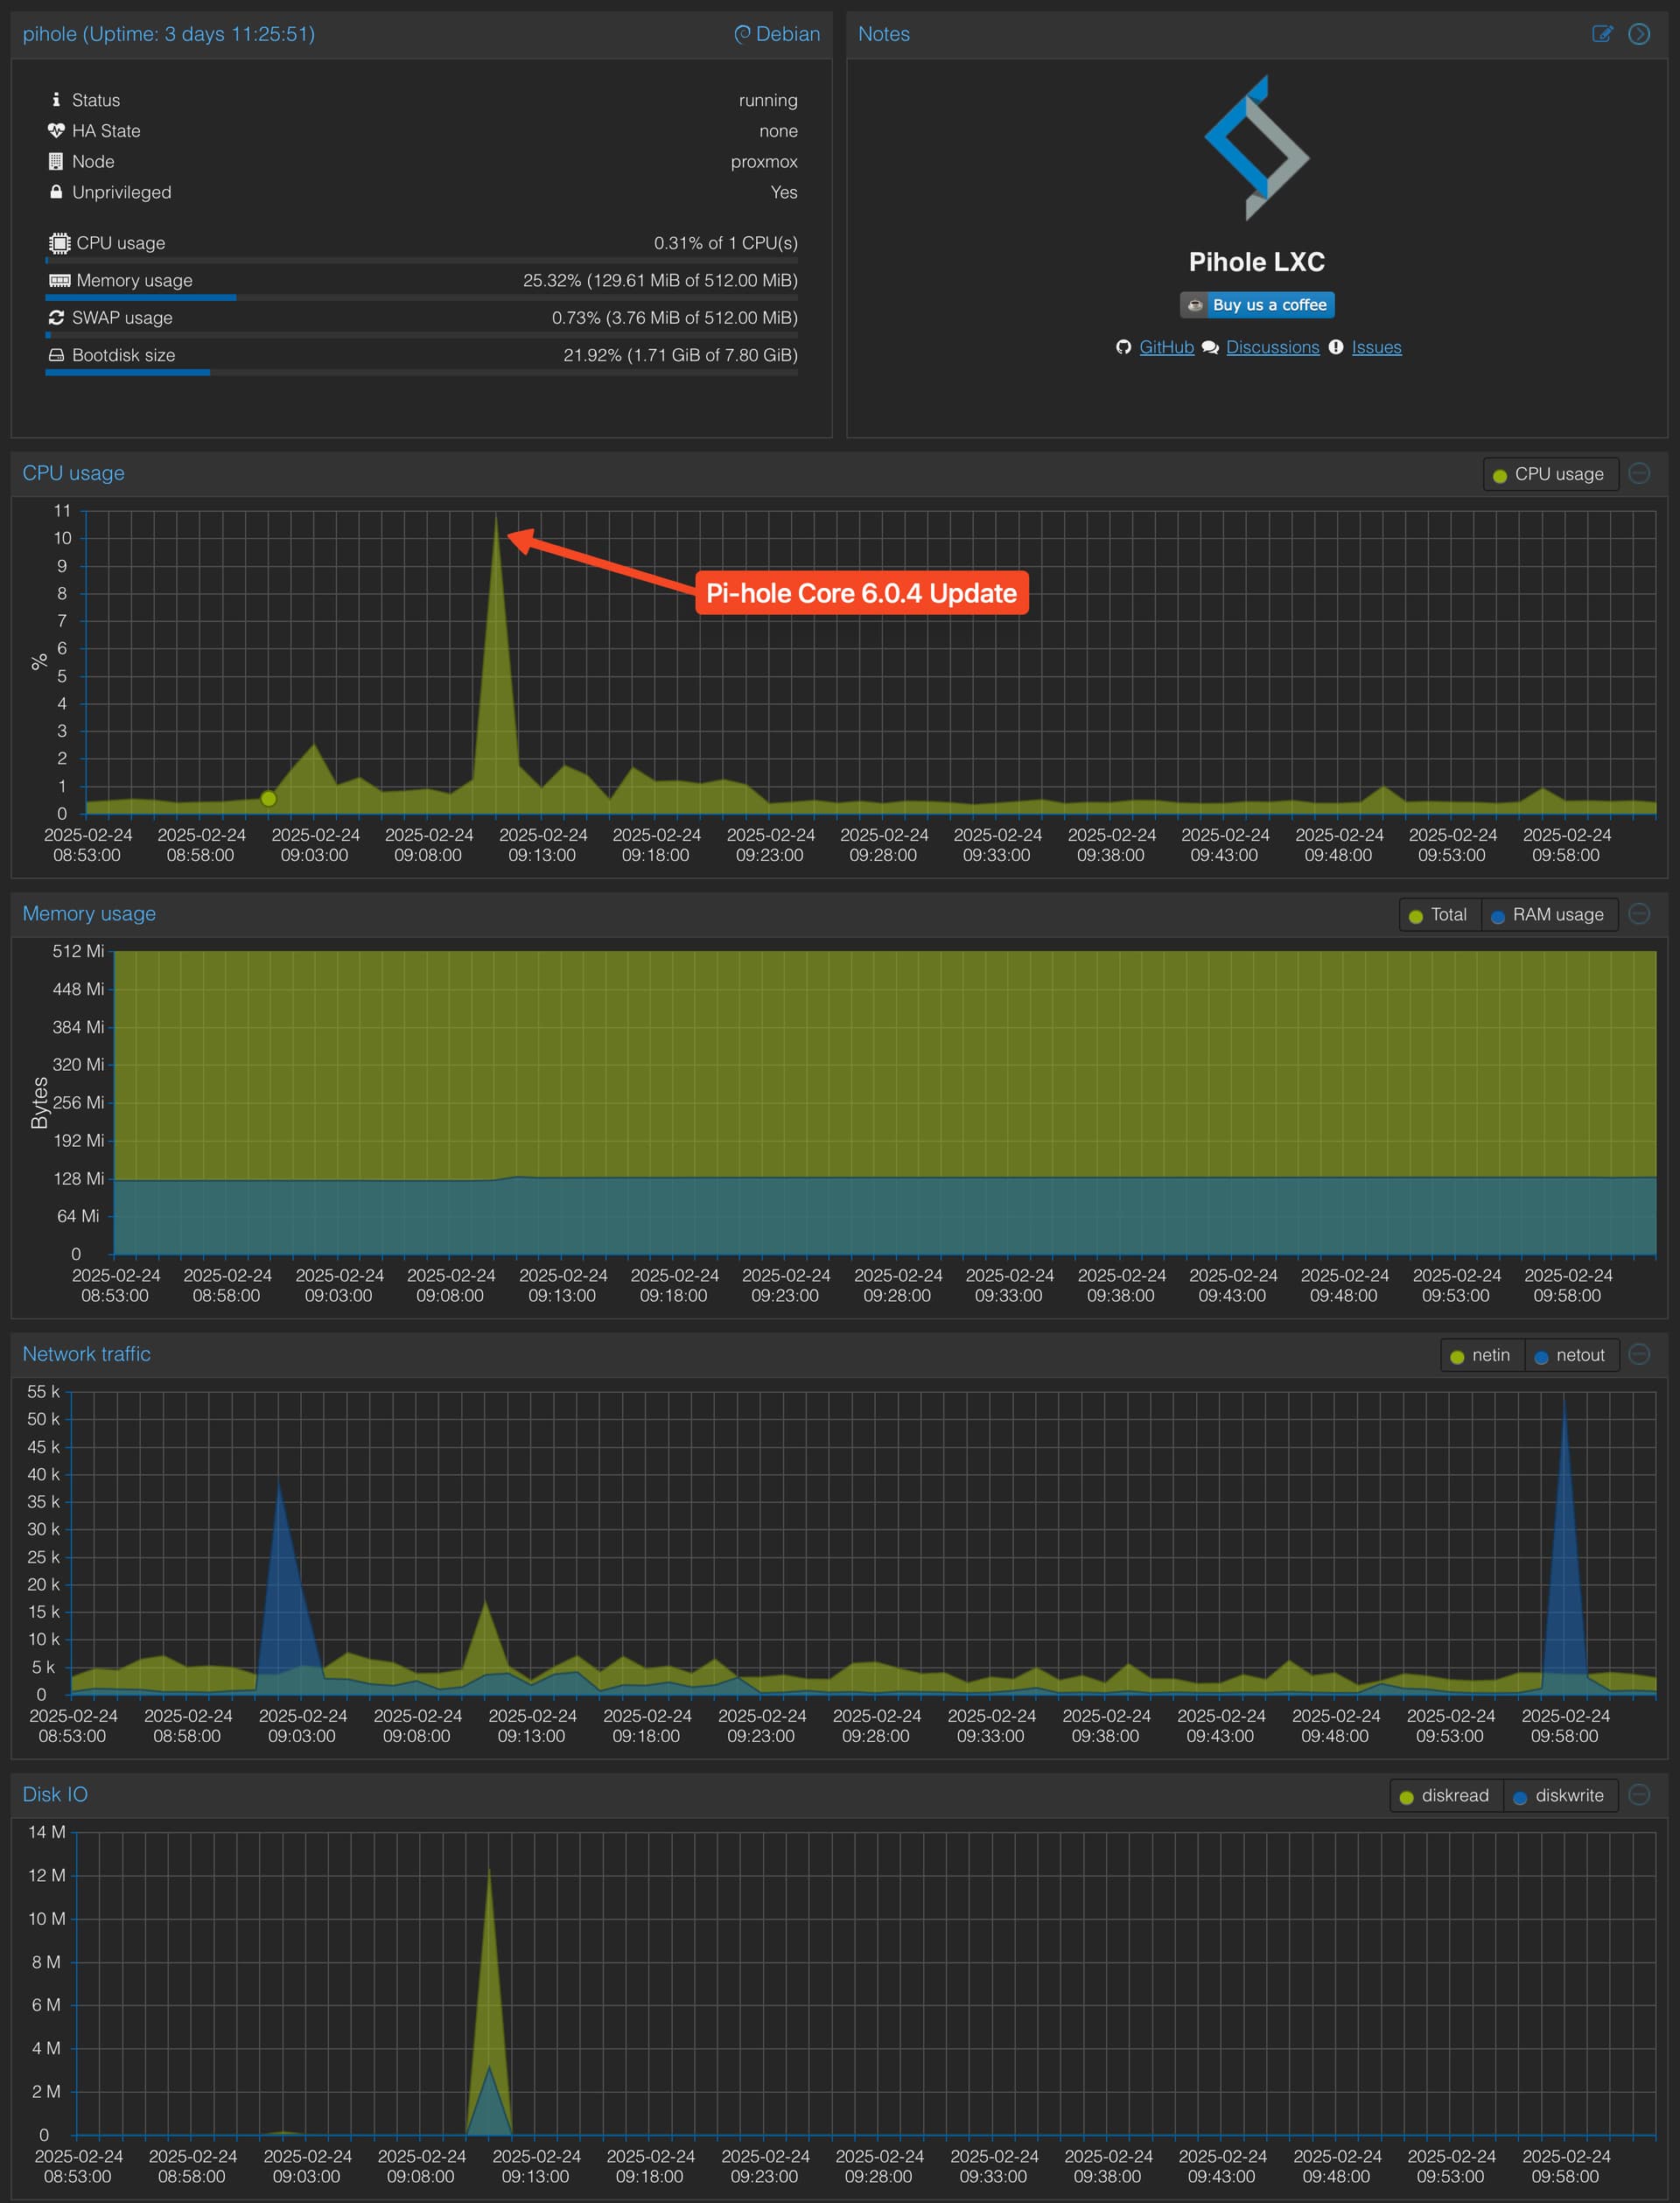Viewport: 1680px width, 2203px height.
Task: Click the Network traffic chart undo-zoom icon
Action: click(1639, 1354)
